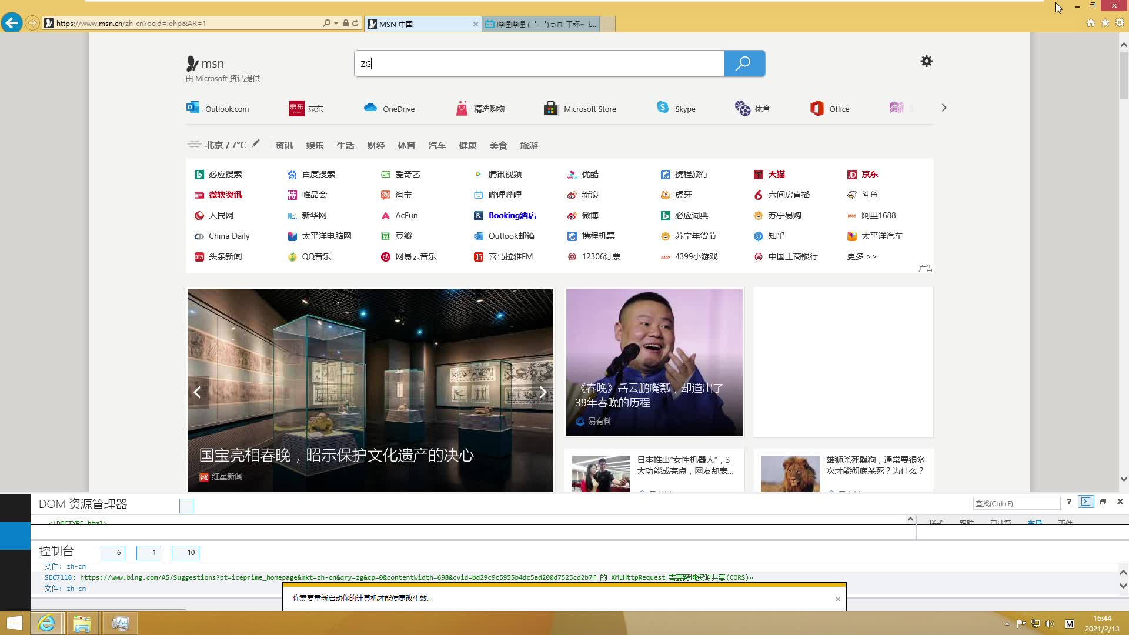The image size is (1129, 635).
Task: Open MSN page settings gear
Action: point(926,61)
